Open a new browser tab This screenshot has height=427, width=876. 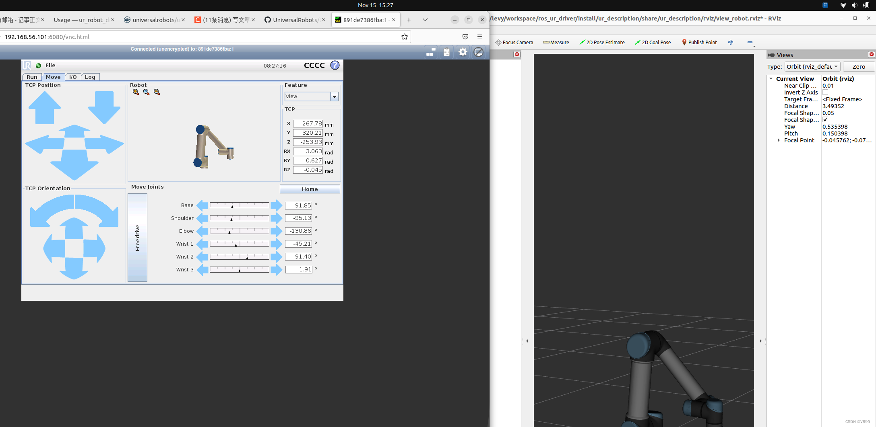click(x=409, y=20)
